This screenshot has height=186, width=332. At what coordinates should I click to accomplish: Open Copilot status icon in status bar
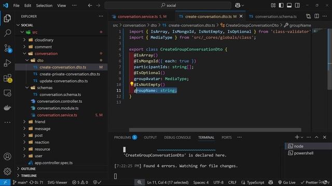271,182
